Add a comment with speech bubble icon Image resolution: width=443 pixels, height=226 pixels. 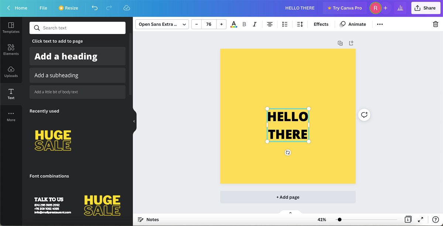pyautogui.click(x=364, y=115)
